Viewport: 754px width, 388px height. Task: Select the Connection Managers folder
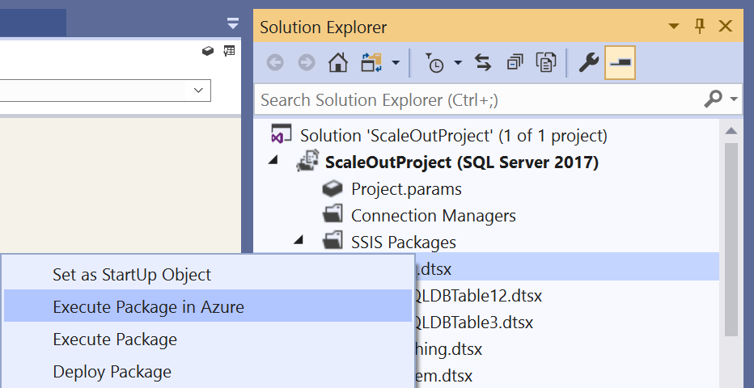[x=434, y=216]
